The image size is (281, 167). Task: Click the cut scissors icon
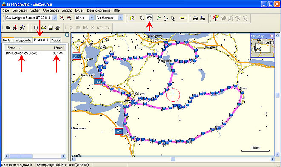point(71,28)
